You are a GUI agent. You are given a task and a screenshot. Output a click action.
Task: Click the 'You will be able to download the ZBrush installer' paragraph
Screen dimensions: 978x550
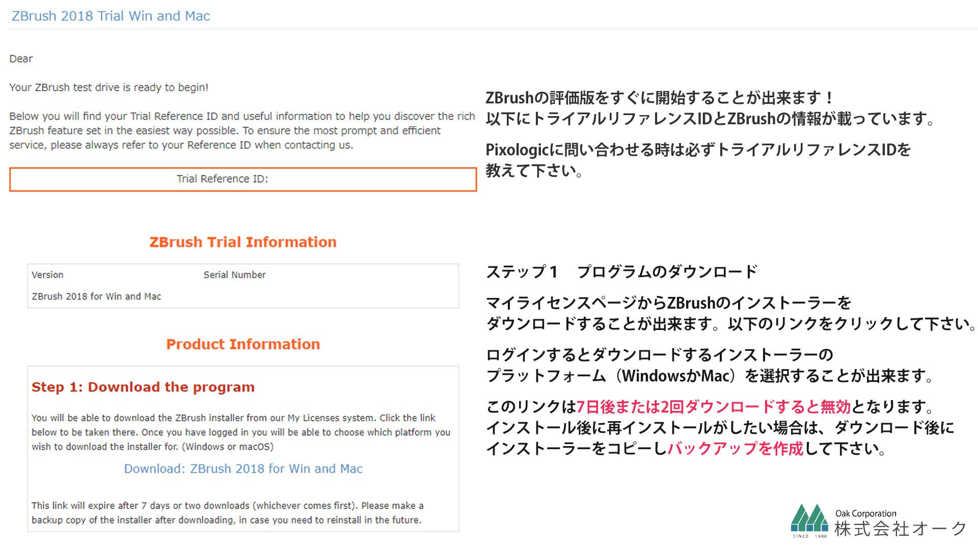[x=241, y=432]
